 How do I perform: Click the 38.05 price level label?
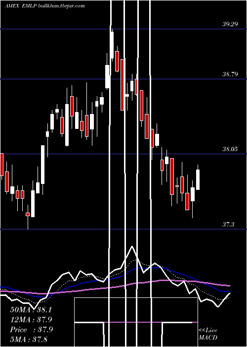point(230,149)
